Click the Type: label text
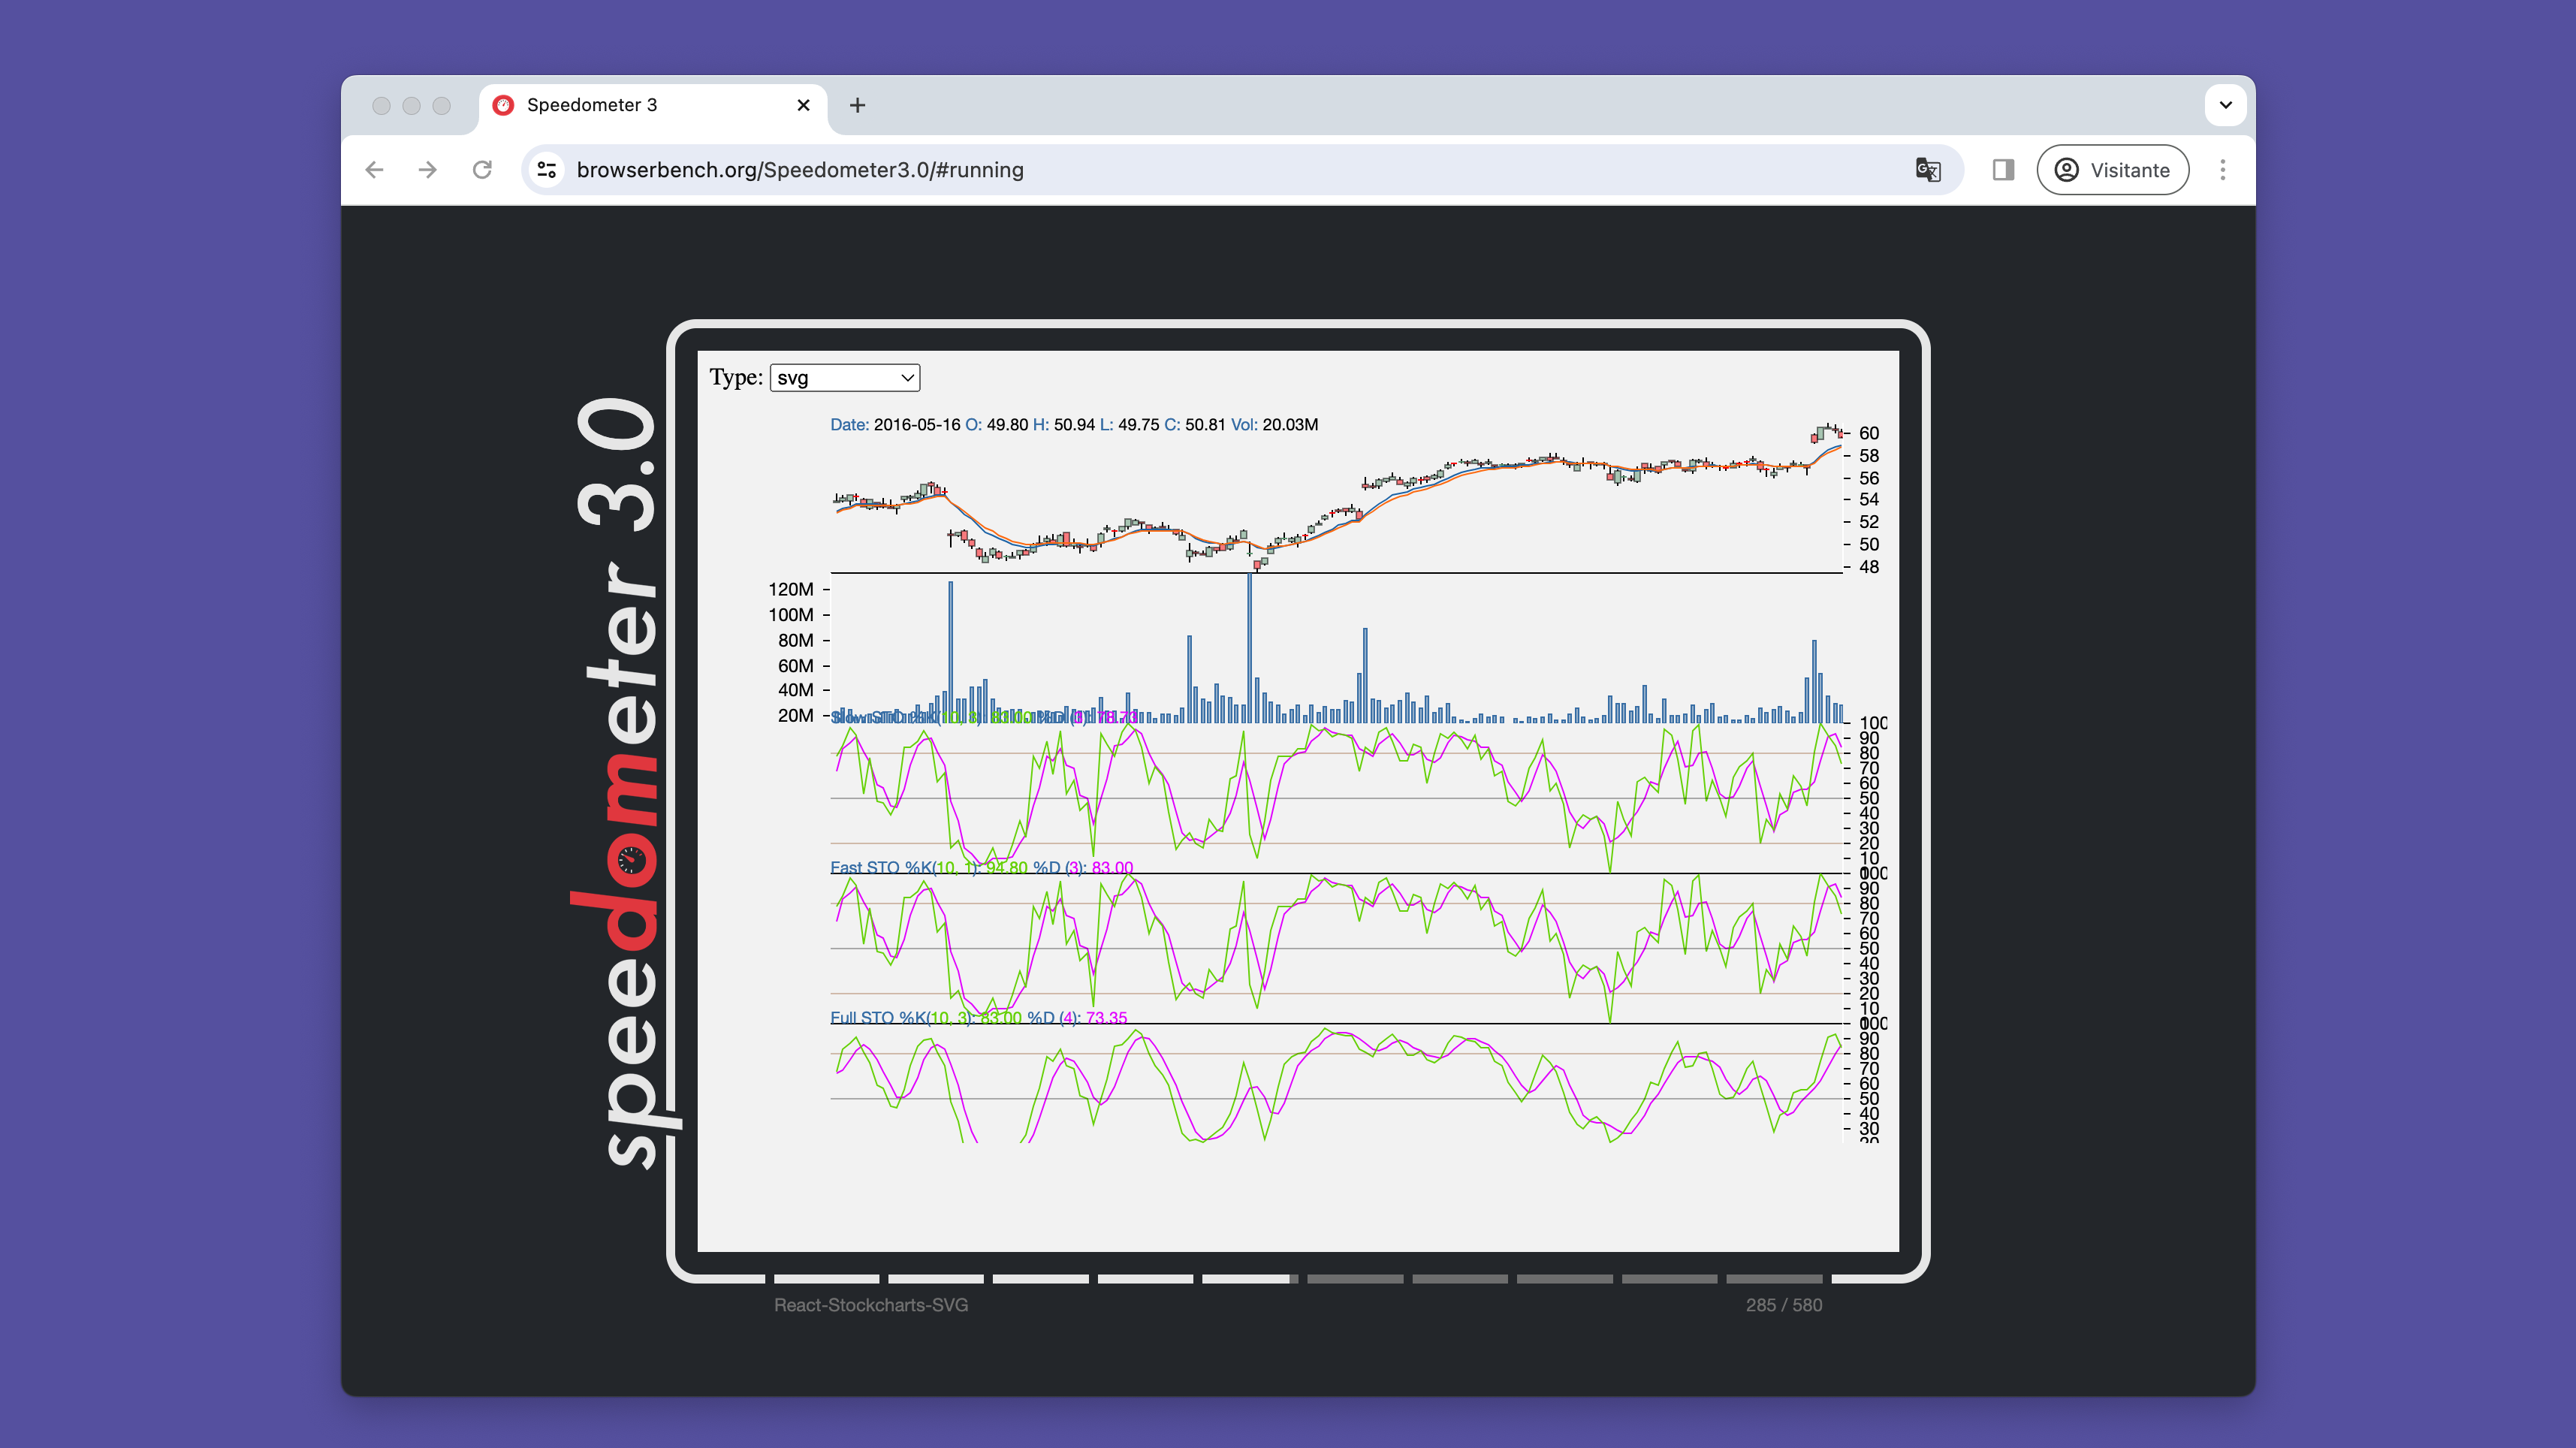This screenshot has width=2576, height=1448. (x=736, y=377)
